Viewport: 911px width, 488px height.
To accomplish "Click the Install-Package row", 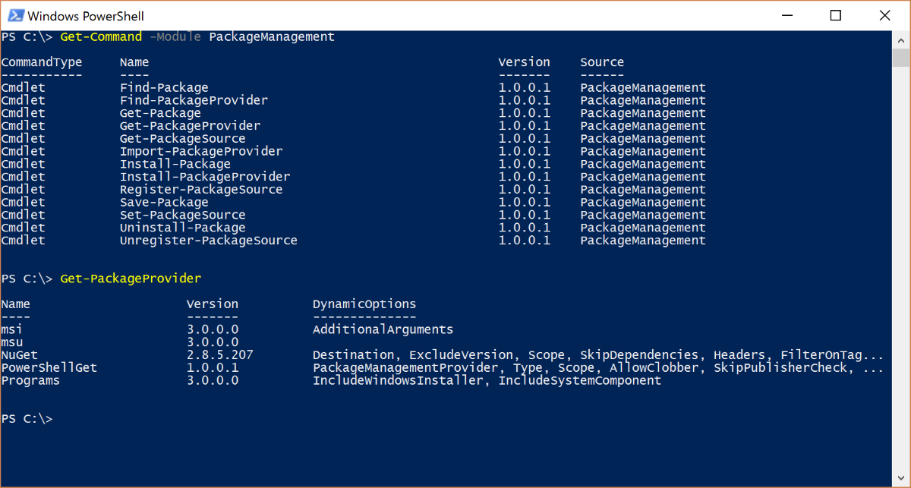I will [x=175, y=163].
